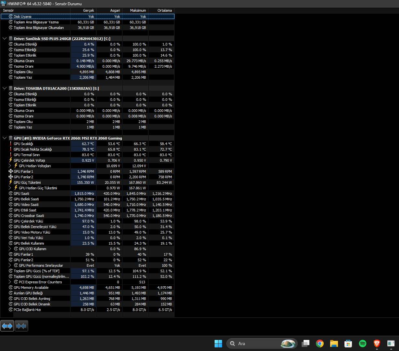
Task: Click the GPU Bellek Saati clock icon
Action: [11, 199]
